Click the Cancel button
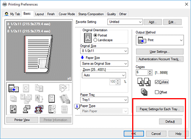 tap(156, 134)
